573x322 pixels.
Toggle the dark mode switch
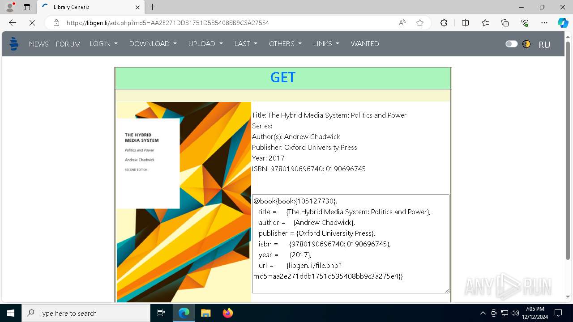[x=511, y=44]
